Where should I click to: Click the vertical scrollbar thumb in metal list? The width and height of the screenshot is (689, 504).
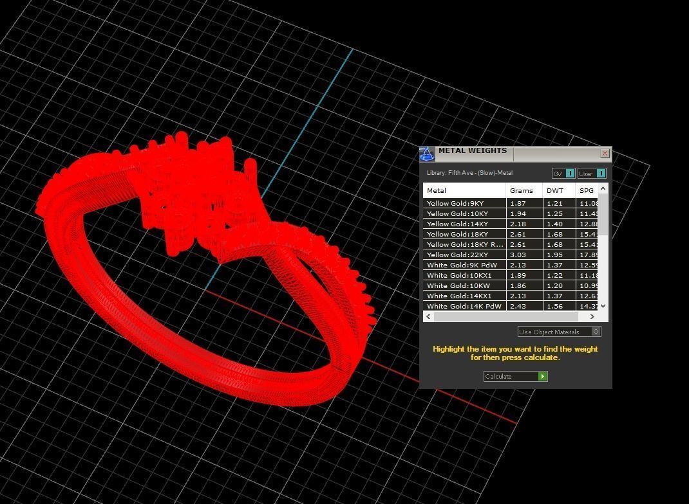603,214
